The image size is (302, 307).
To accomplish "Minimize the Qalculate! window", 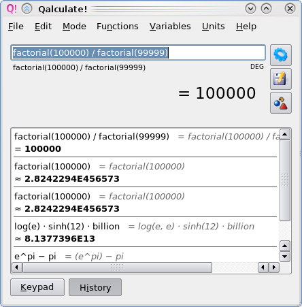I will point(250,9).
